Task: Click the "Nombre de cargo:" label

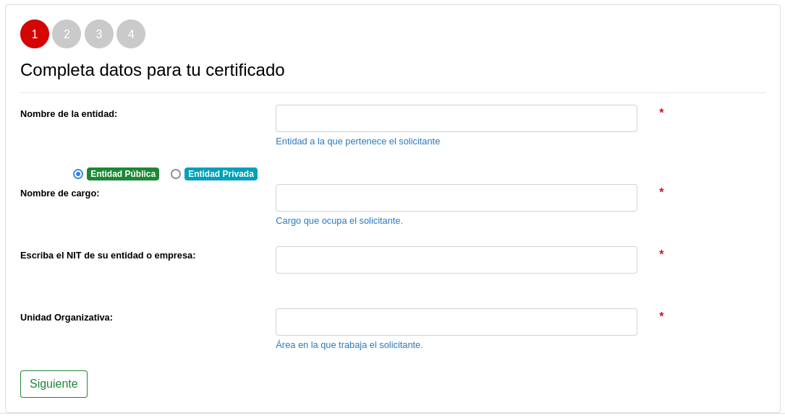Action: 60,193
